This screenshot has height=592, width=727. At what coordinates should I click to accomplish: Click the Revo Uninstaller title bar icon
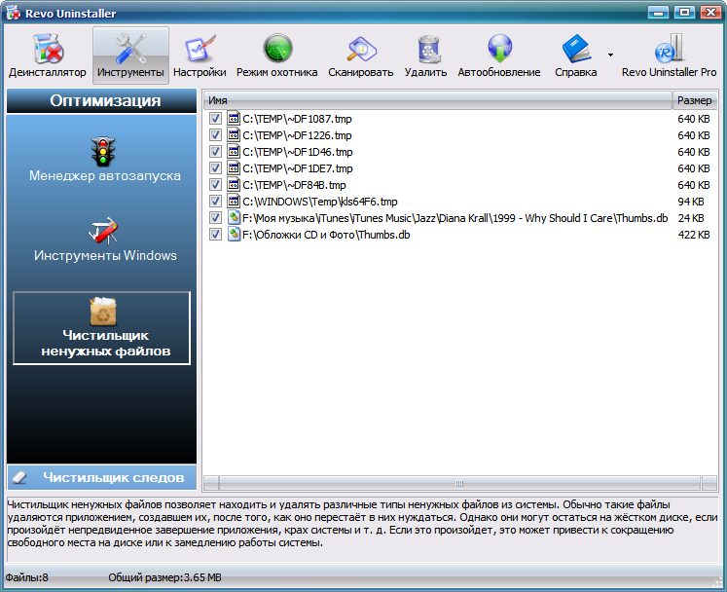(x=13, y=13)
